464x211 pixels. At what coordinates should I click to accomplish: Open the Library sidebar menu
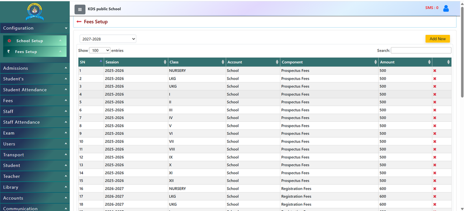34,187
